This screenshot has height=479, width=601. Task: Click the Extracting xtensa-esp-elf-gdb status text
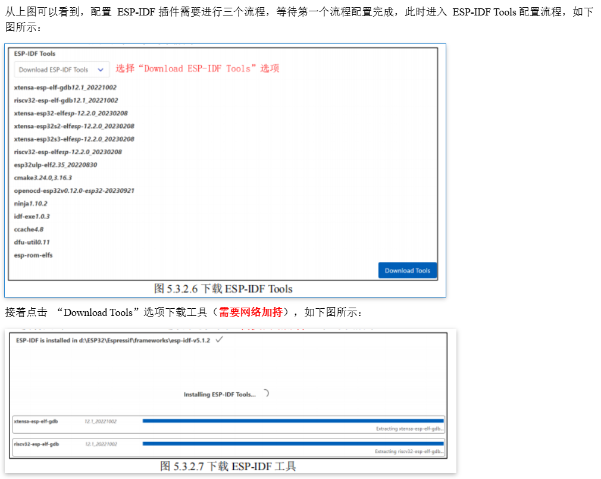coord(410,429)
